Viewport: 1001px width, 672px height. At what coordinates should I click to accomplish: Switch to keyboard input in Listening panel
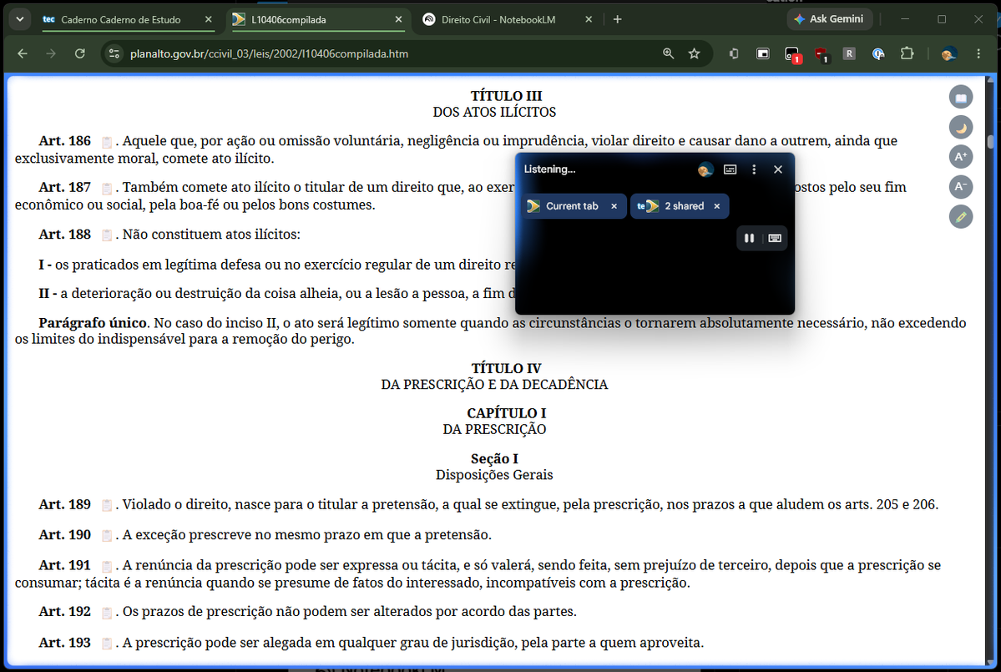(775, 238)
